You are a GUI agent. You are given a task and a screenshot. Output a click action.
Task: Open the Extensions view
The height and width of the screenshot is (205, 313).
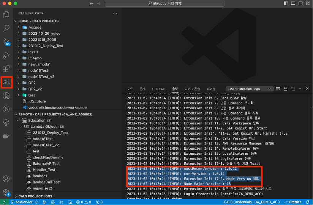click(x=6, y=69)
